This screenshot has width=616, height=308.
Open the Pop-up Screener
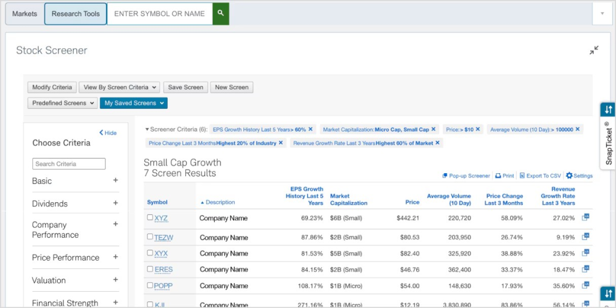tap(466, 176)
